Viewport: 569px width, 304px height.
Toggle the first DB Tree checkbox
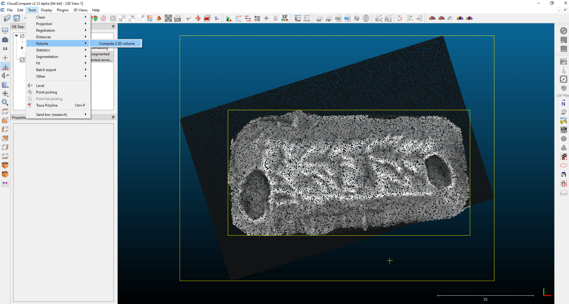[22, 36]
